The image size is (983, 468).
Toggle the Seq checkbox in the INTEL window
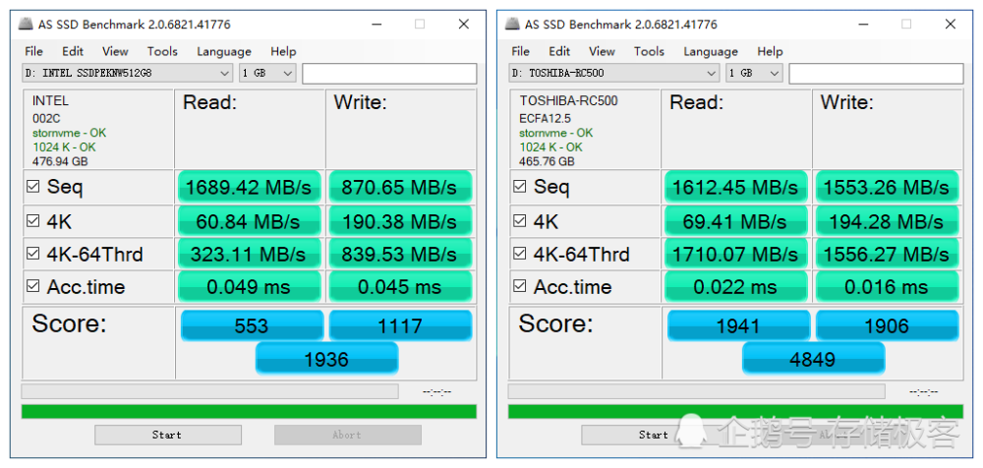tap(32, 187)
